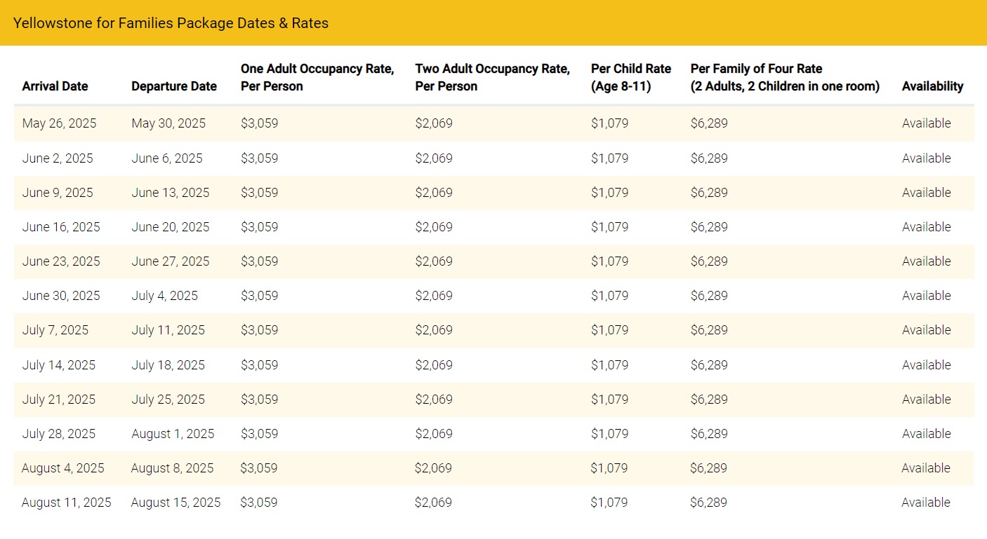Select arrival date June 9, 2025

coord(58,193)
